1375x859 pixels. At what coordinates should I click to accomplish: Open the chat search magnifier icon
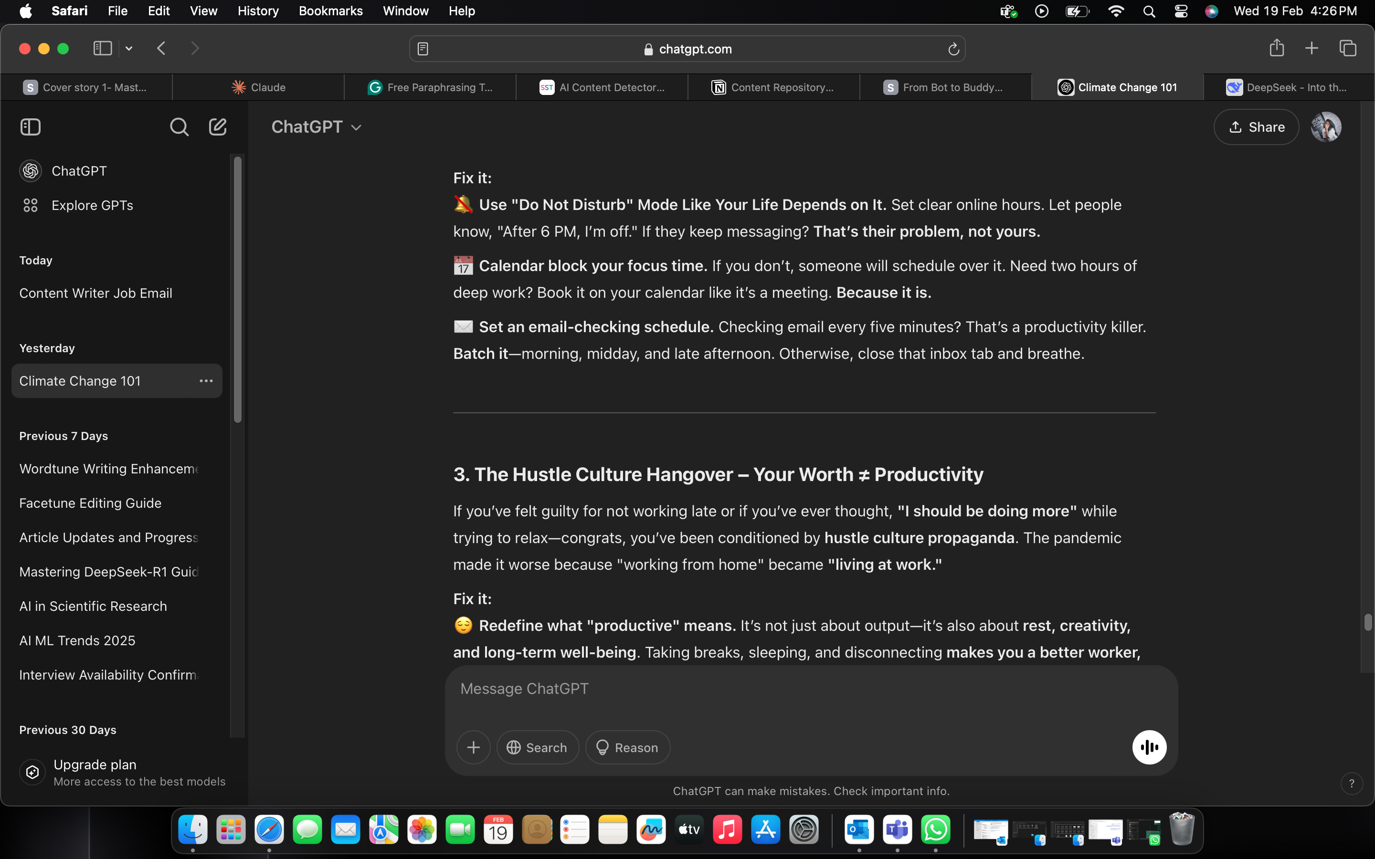[x=179, y=126]
